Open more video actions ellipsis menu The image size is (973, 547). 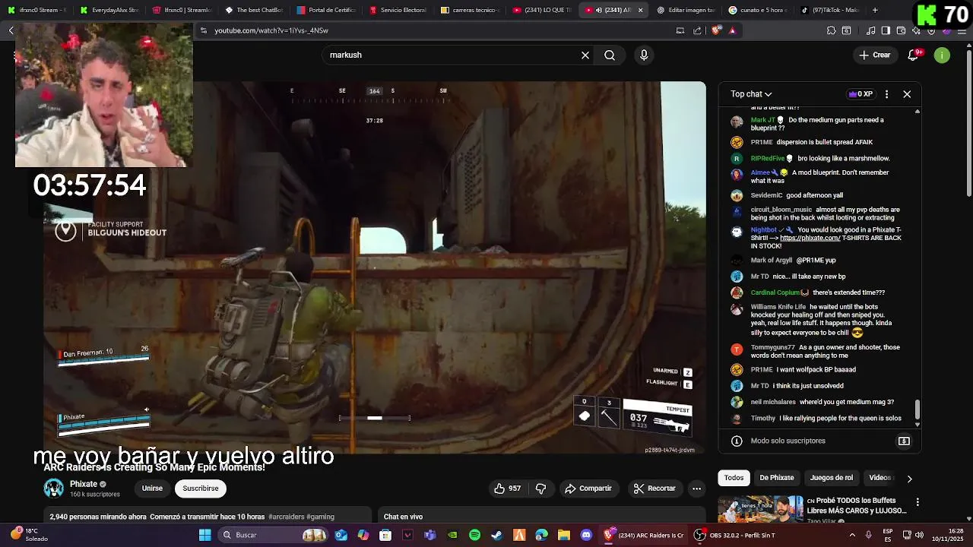point(696,489)
